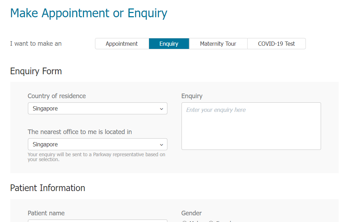Choose the COVID-19 Test option
The width and height of the screenshot is (350, 222).
coord(276,44)
